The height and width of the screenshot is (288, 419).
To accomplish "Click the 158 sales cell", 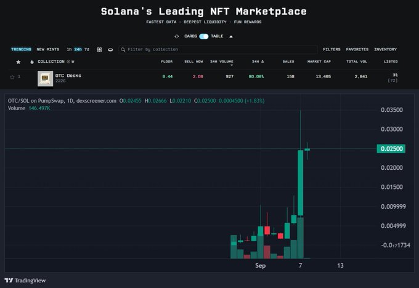I will 290,76.
